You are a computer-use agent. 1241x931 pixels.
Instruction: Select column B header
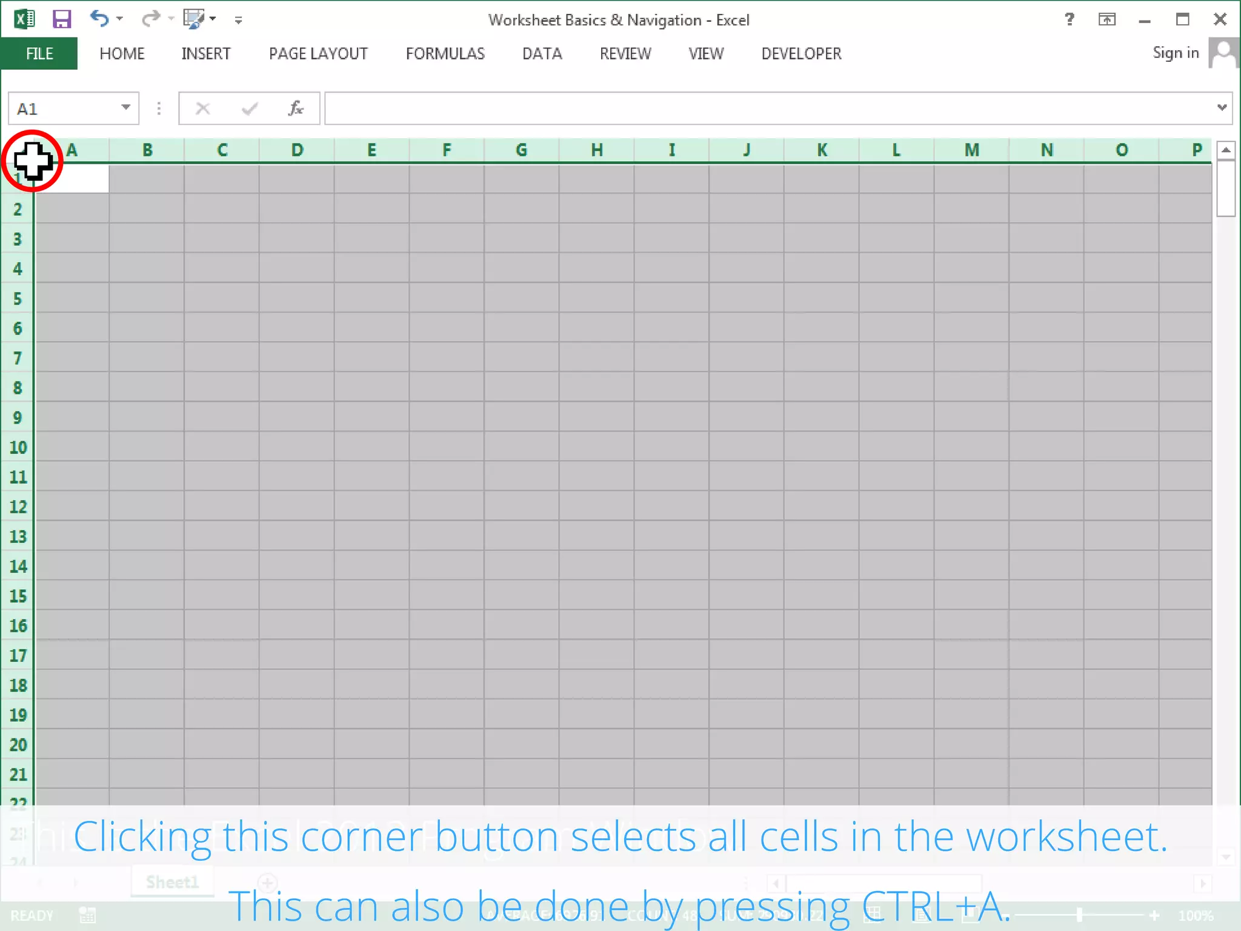pos(147,150)
